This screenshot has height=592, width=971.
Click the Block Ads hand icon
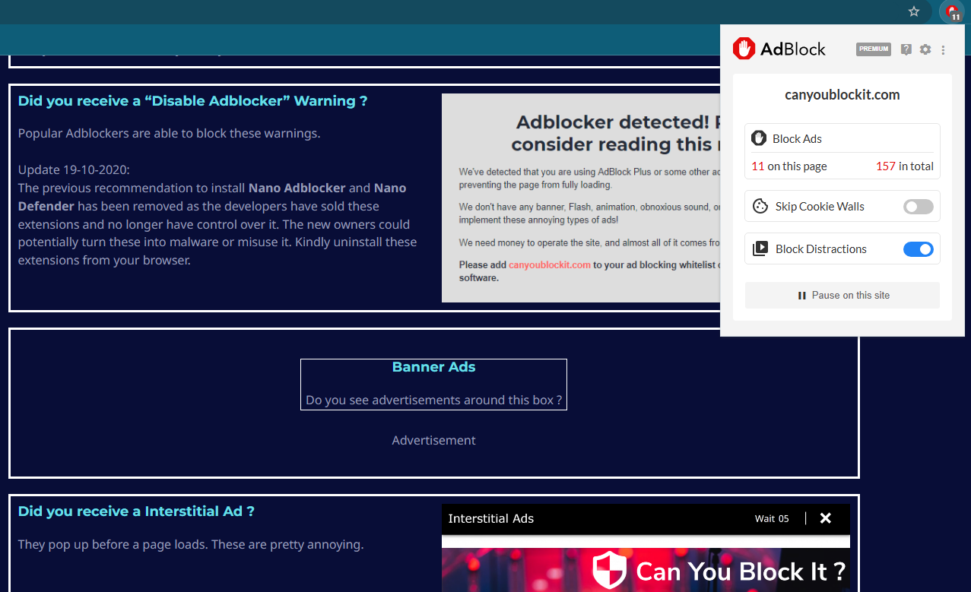(759, 138)
